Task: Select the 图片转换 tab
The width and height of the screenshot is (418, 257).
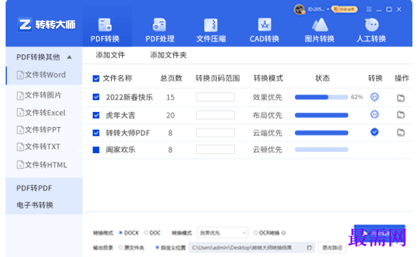Action: click(x=319, y=30)
